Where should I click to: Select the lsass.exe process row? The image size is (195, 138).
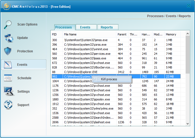116,58
